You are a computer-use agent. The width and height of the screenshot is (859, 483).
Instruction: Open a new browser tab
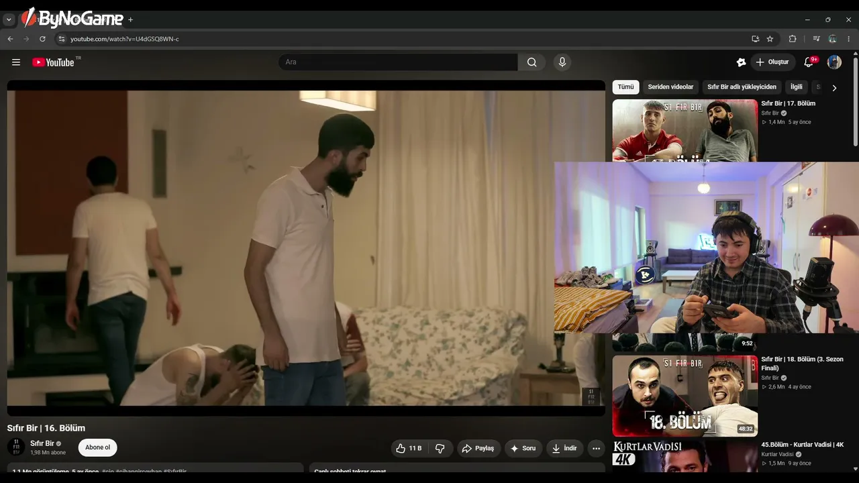pyautogui.click(x=130, y=19)
